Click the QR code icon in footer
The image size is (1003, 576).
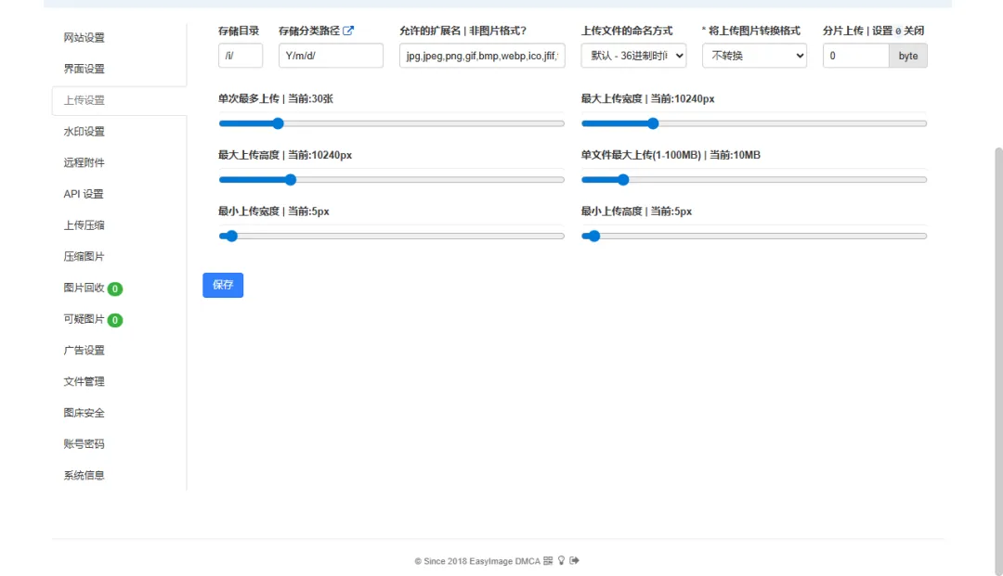[548, 561]
